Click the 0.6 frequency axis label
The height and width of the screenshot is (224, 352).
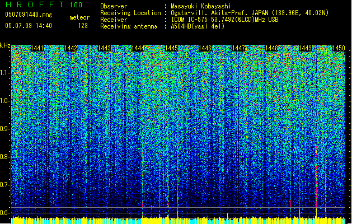pyautogui.click(x=5, y=213)
